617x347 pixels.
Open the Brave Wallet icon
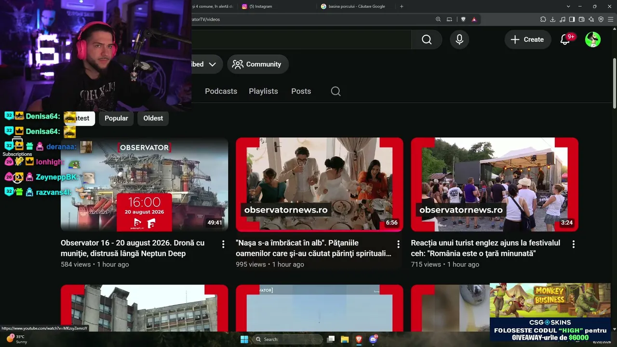[581, 19]
